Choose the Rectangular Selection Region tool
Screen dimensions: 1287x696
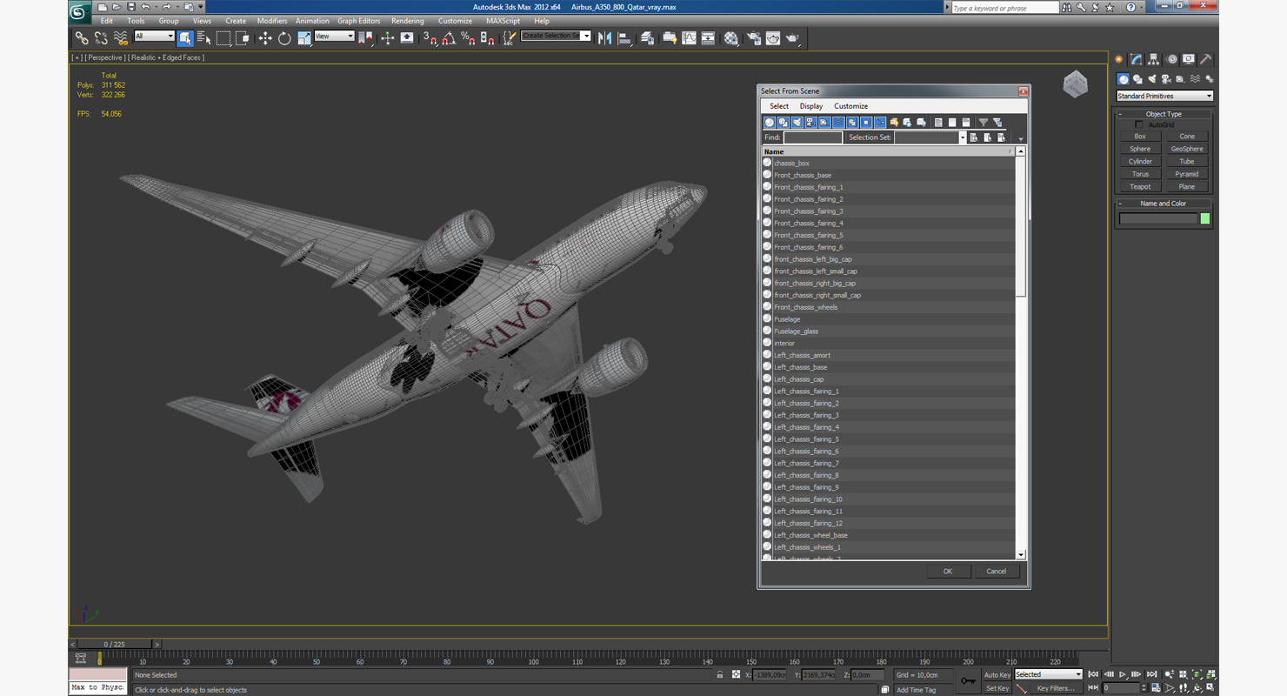click(223, 37)
